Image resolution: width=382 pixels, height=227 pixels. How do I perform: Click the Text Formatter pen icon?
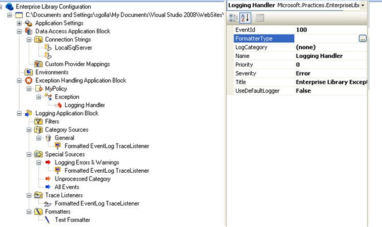[47, 220]
